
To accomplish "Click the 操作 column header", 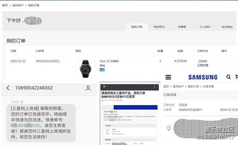I will click(x=224, y=51).
